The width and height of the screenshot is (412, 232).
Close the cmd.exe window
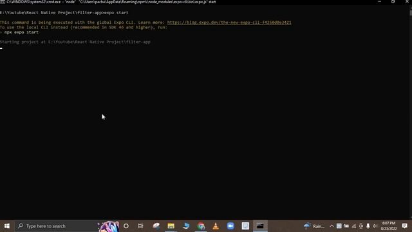point(407,2)
